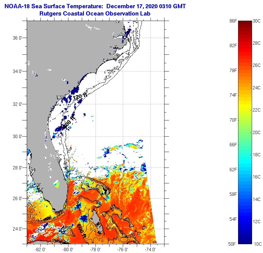Click the 50F legend label
This screenshot has height=253, width=263.
pyautogui.click(x=232, y=244)
